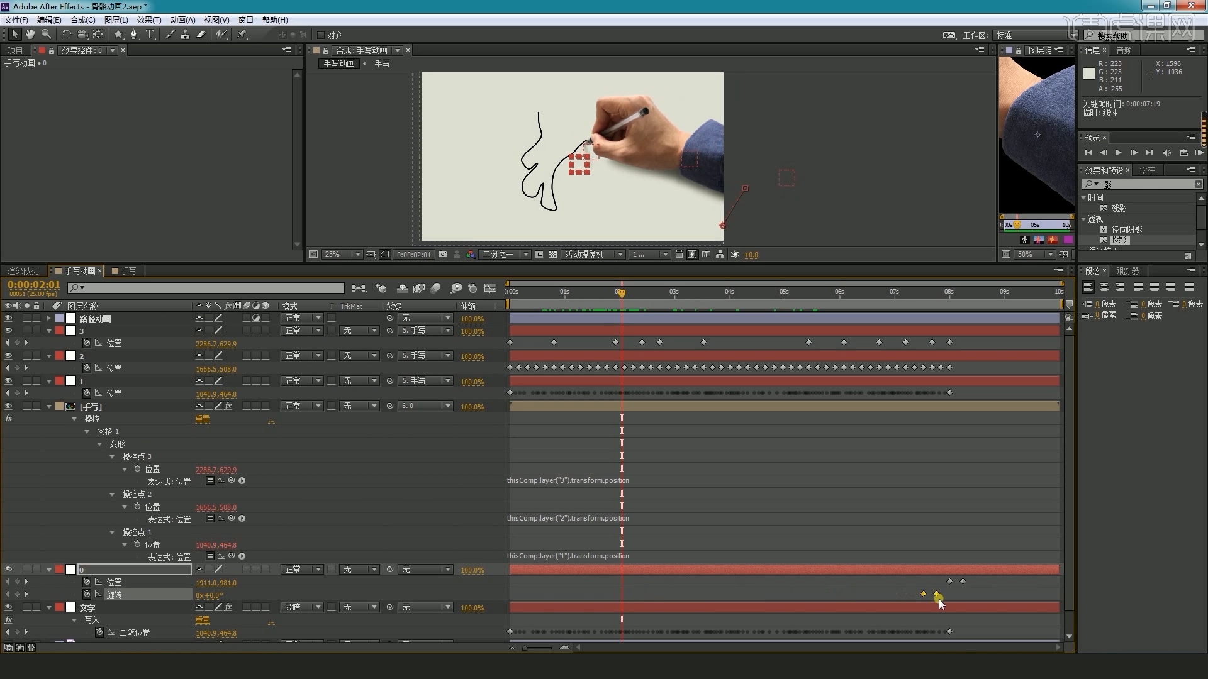Viewport: 1208px width, 679px height.
Task: Jump to first frame in preview panel
Action: [x=1088, y=153]
